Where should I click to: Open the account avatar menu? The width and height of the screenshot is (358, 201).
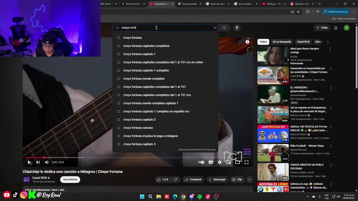click(347, 28)
